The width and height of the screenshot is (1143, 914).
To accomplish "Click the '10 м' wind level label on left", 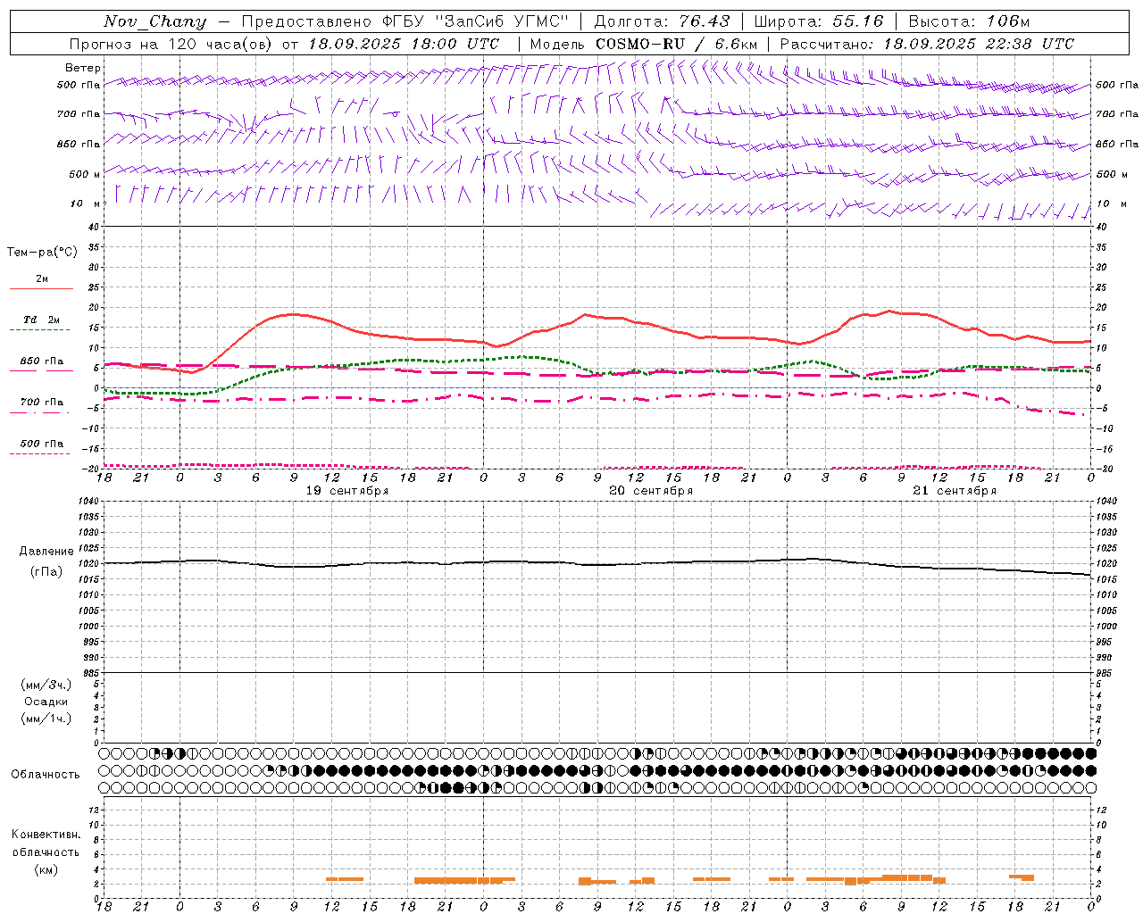I will point(86,204).
